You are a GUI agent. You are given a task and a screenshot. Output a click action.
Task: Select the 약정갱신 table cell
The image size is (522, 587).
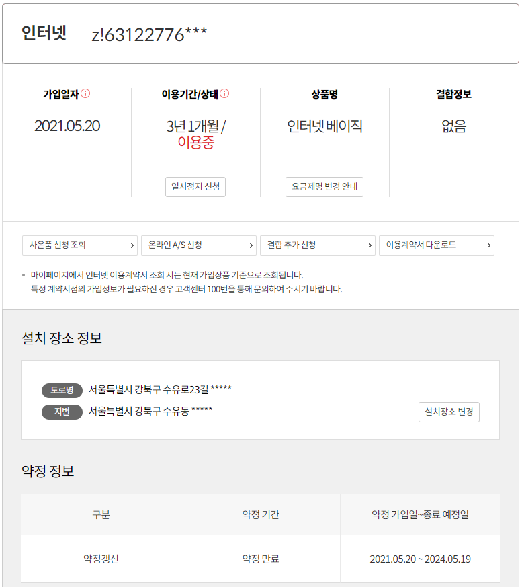(101, 559)
